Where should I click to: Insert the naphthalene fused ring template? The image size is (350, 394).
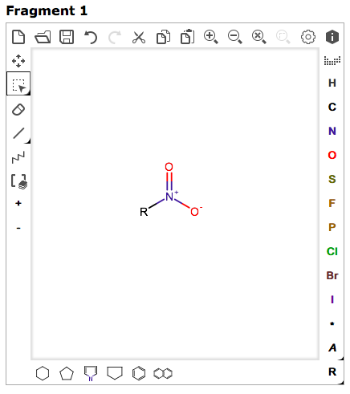(163, 373)
